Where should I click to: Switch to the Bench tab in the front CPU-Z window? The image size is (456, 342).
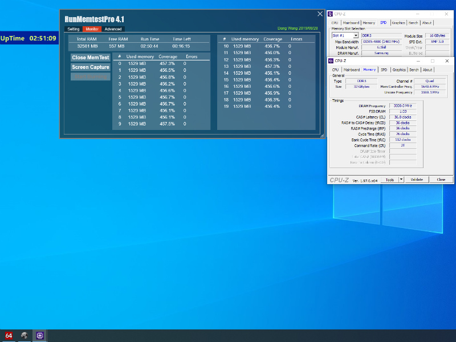coord(413,70)
